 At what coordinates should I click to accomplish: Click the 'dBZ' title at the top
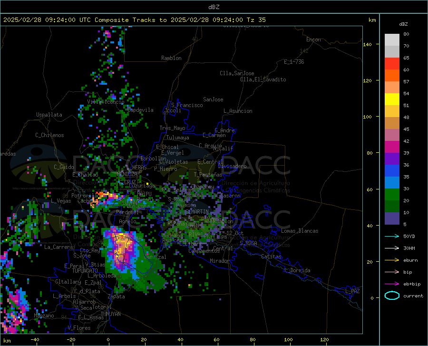click(x=214, y=7)
